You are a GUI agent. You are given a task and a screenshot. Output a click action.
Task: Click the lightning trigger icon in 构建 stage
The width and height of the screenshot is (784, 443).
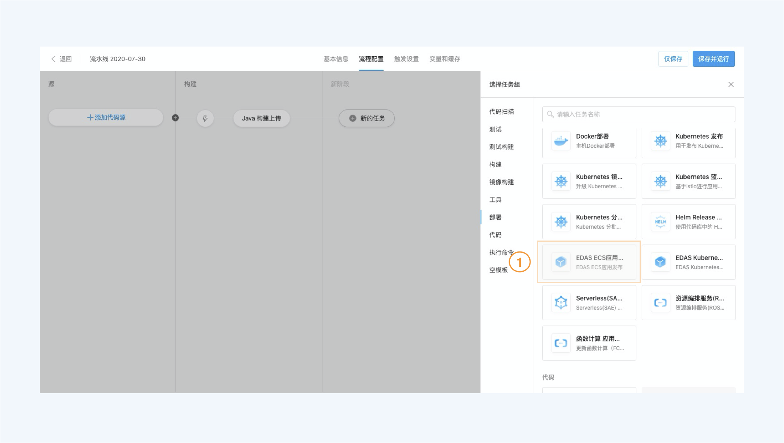pyautogui.click(x=205, y=118)
